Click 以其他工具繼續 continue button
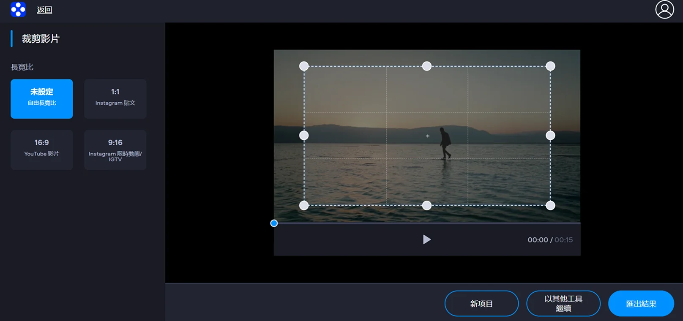Viewport: 683px width, 321px height. [563, 303]
